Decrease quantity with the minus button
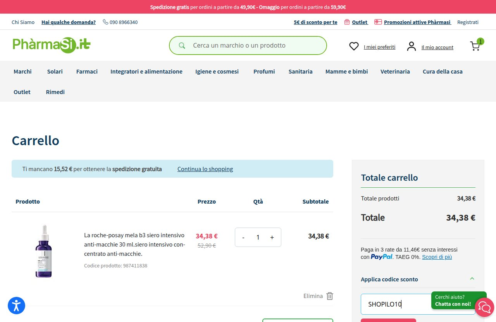 [x=243, y=238]
